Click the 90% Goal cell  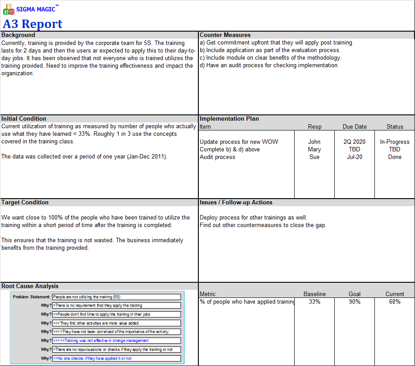354,301
